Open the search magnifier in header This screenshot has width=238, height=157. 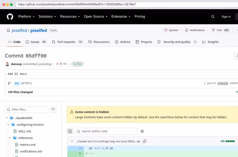(213, 17)
